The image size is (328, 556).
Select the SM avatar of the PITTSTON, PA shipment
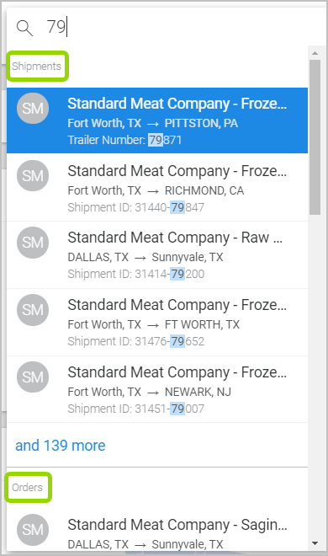pos(33,108)
